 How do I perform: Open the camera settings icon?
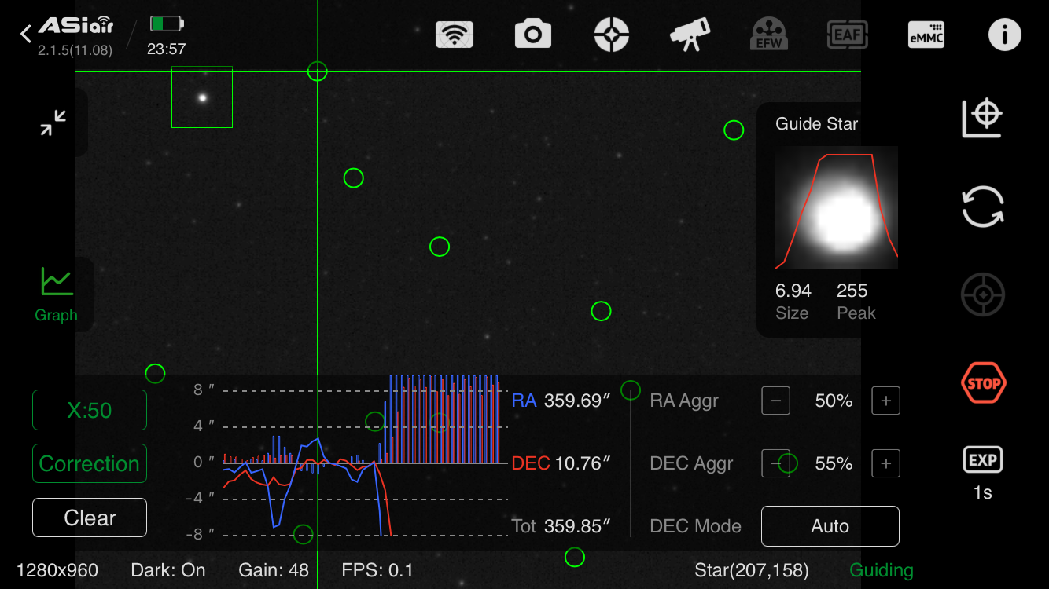533,35
